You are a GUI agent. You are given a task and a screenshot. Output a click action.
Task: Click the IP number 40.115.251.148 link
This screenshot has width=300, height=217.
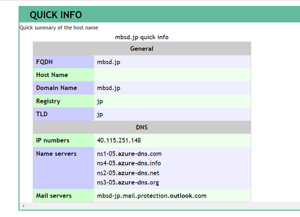[x=119, y=141]
